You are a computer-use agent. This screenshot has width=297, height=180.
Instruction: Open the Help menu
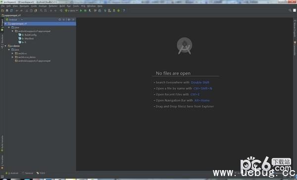(x=100, y=6)
